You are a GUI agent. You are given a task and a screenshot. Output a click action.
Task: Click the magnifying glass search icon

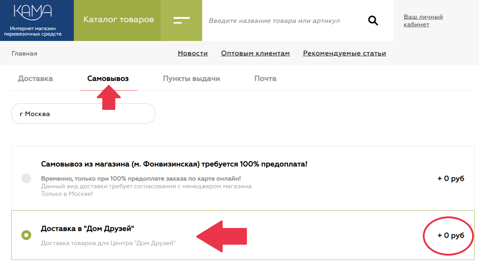[373, 21]
